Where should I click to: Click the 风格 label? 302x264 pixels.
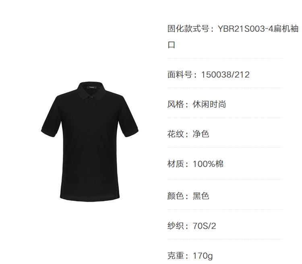176,104
